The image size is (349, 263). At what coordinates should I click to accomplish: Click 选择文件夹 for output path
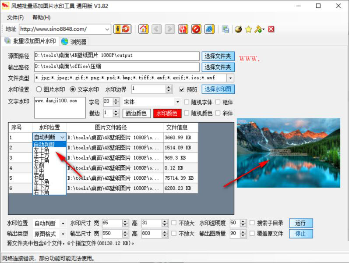[218, 67]
